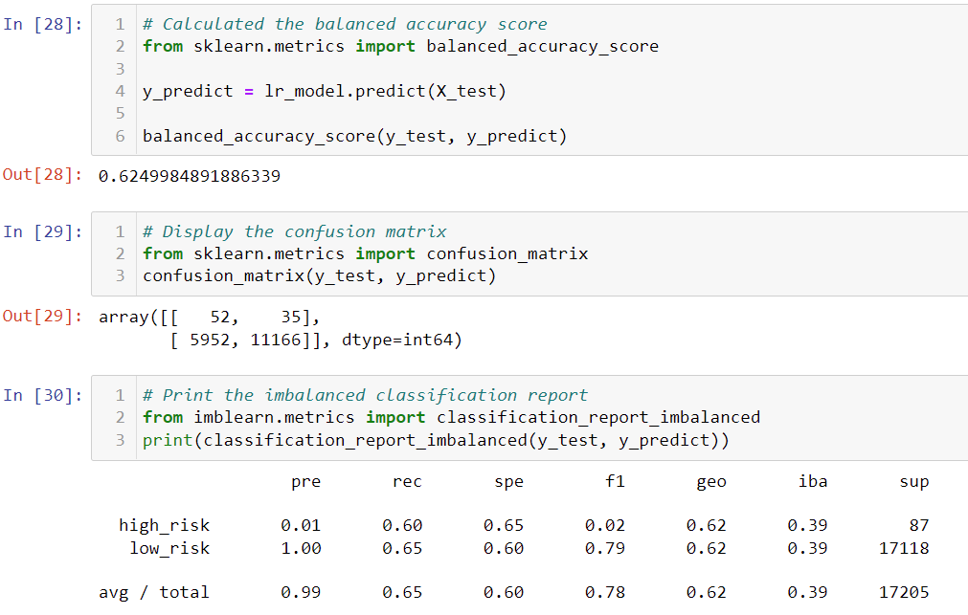The image size is (968, 615).
Task: Click low_risk precision value 1.00
Action: 302,548
